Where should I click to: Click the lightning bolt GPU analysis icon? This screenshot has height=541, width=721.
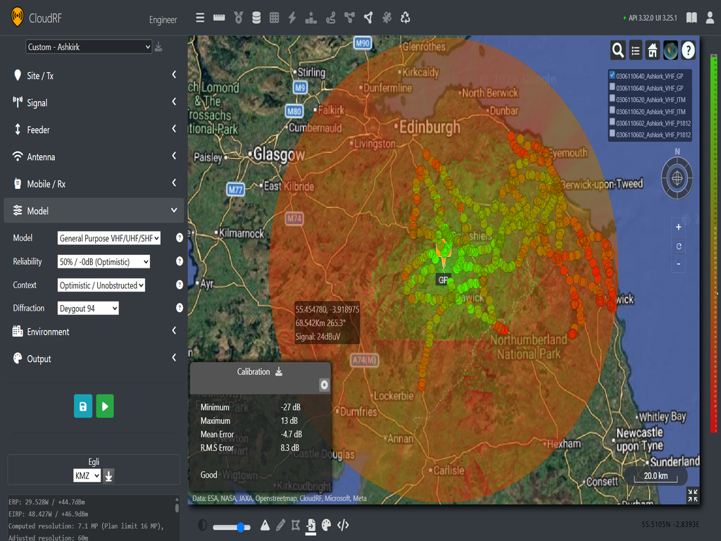[x=292, y=17]
